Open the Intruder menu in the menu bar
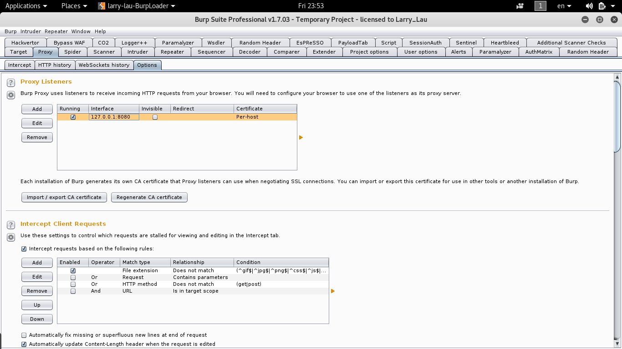 31,31
